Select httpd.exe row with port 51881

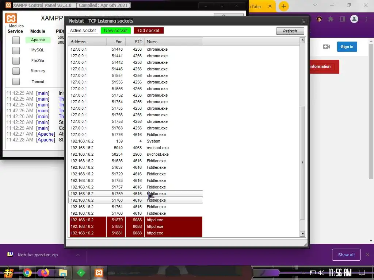(x=136, y=233)
